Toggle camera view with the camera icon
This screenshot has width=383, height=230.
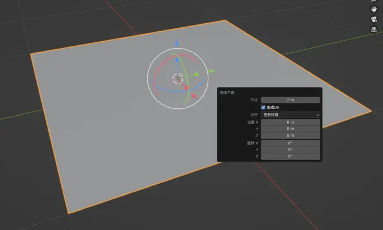click(x=374, y=19)
